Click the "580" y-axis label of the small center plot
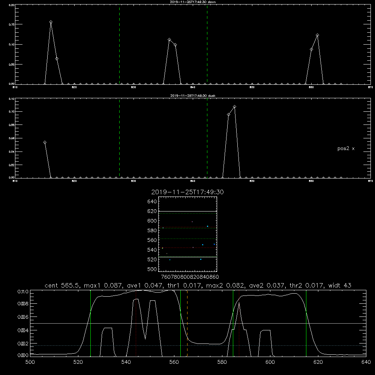The height and width of the screenshot is (375, 375). pos(152,231)
